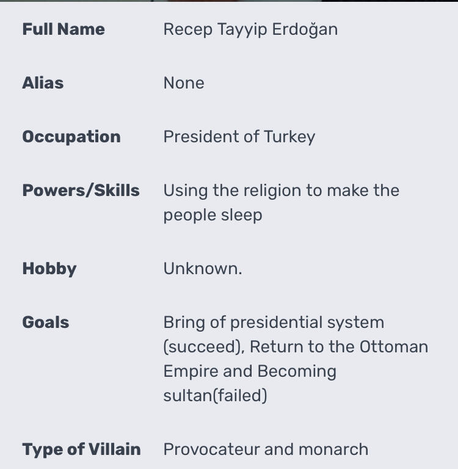Click the line Using the religion to make the
Viewport: 458px width, 469px height.
pyautogui.click(x=281, y=191)
